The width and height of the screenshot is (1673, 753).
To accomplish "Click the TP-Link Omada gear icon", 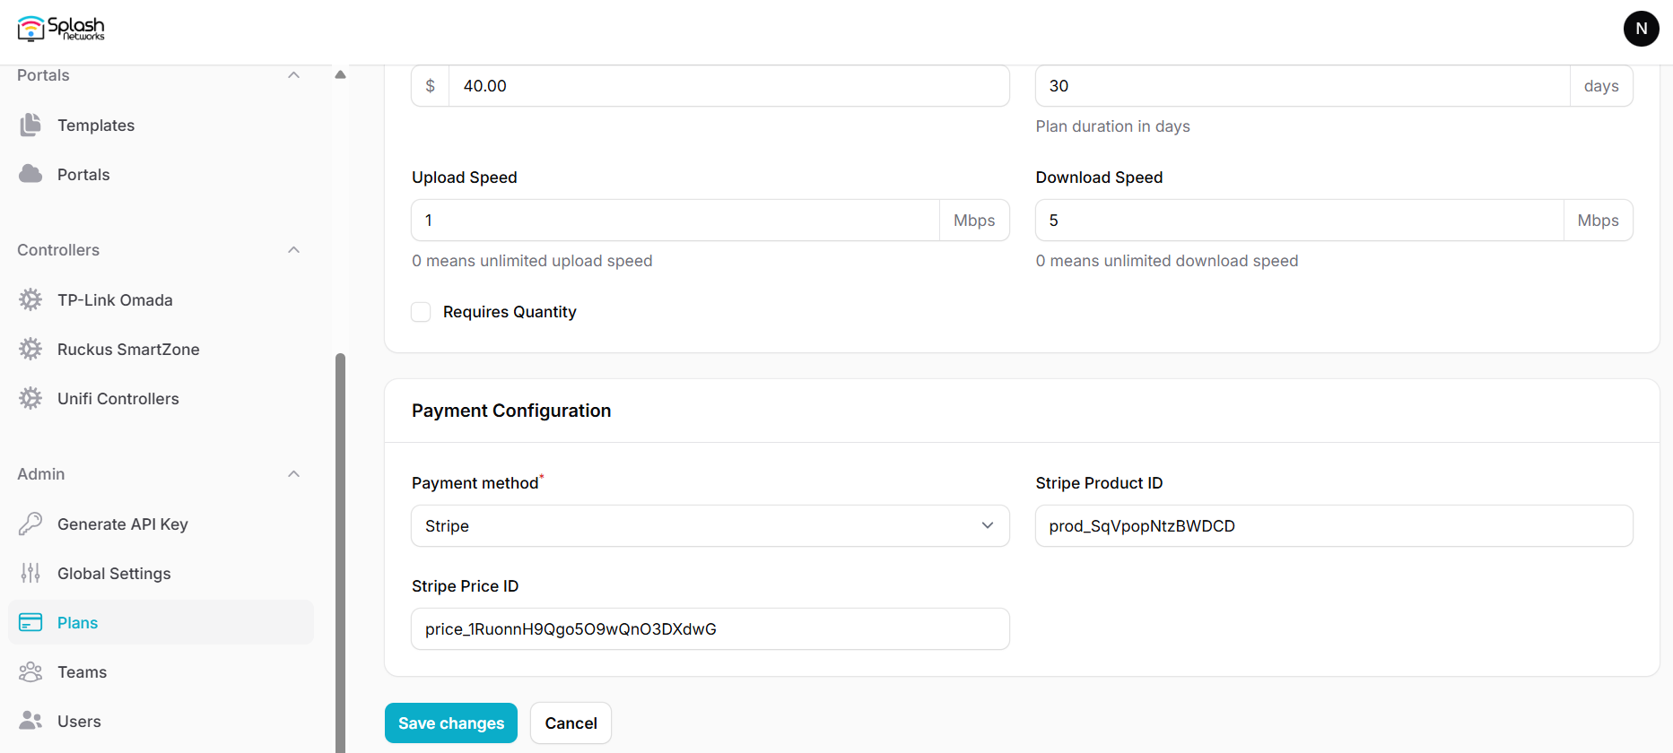I will click(30, 300).
